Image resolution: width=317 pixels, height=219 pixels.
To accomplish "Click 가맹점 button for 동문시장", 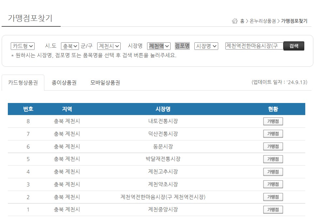I will (273, 146).
